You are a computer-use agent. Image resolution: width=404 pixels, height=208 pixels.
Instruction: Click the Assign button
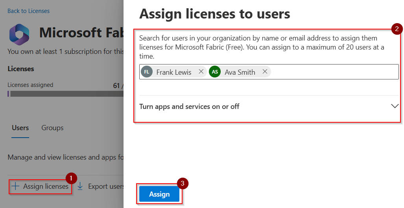coord(159,194)
